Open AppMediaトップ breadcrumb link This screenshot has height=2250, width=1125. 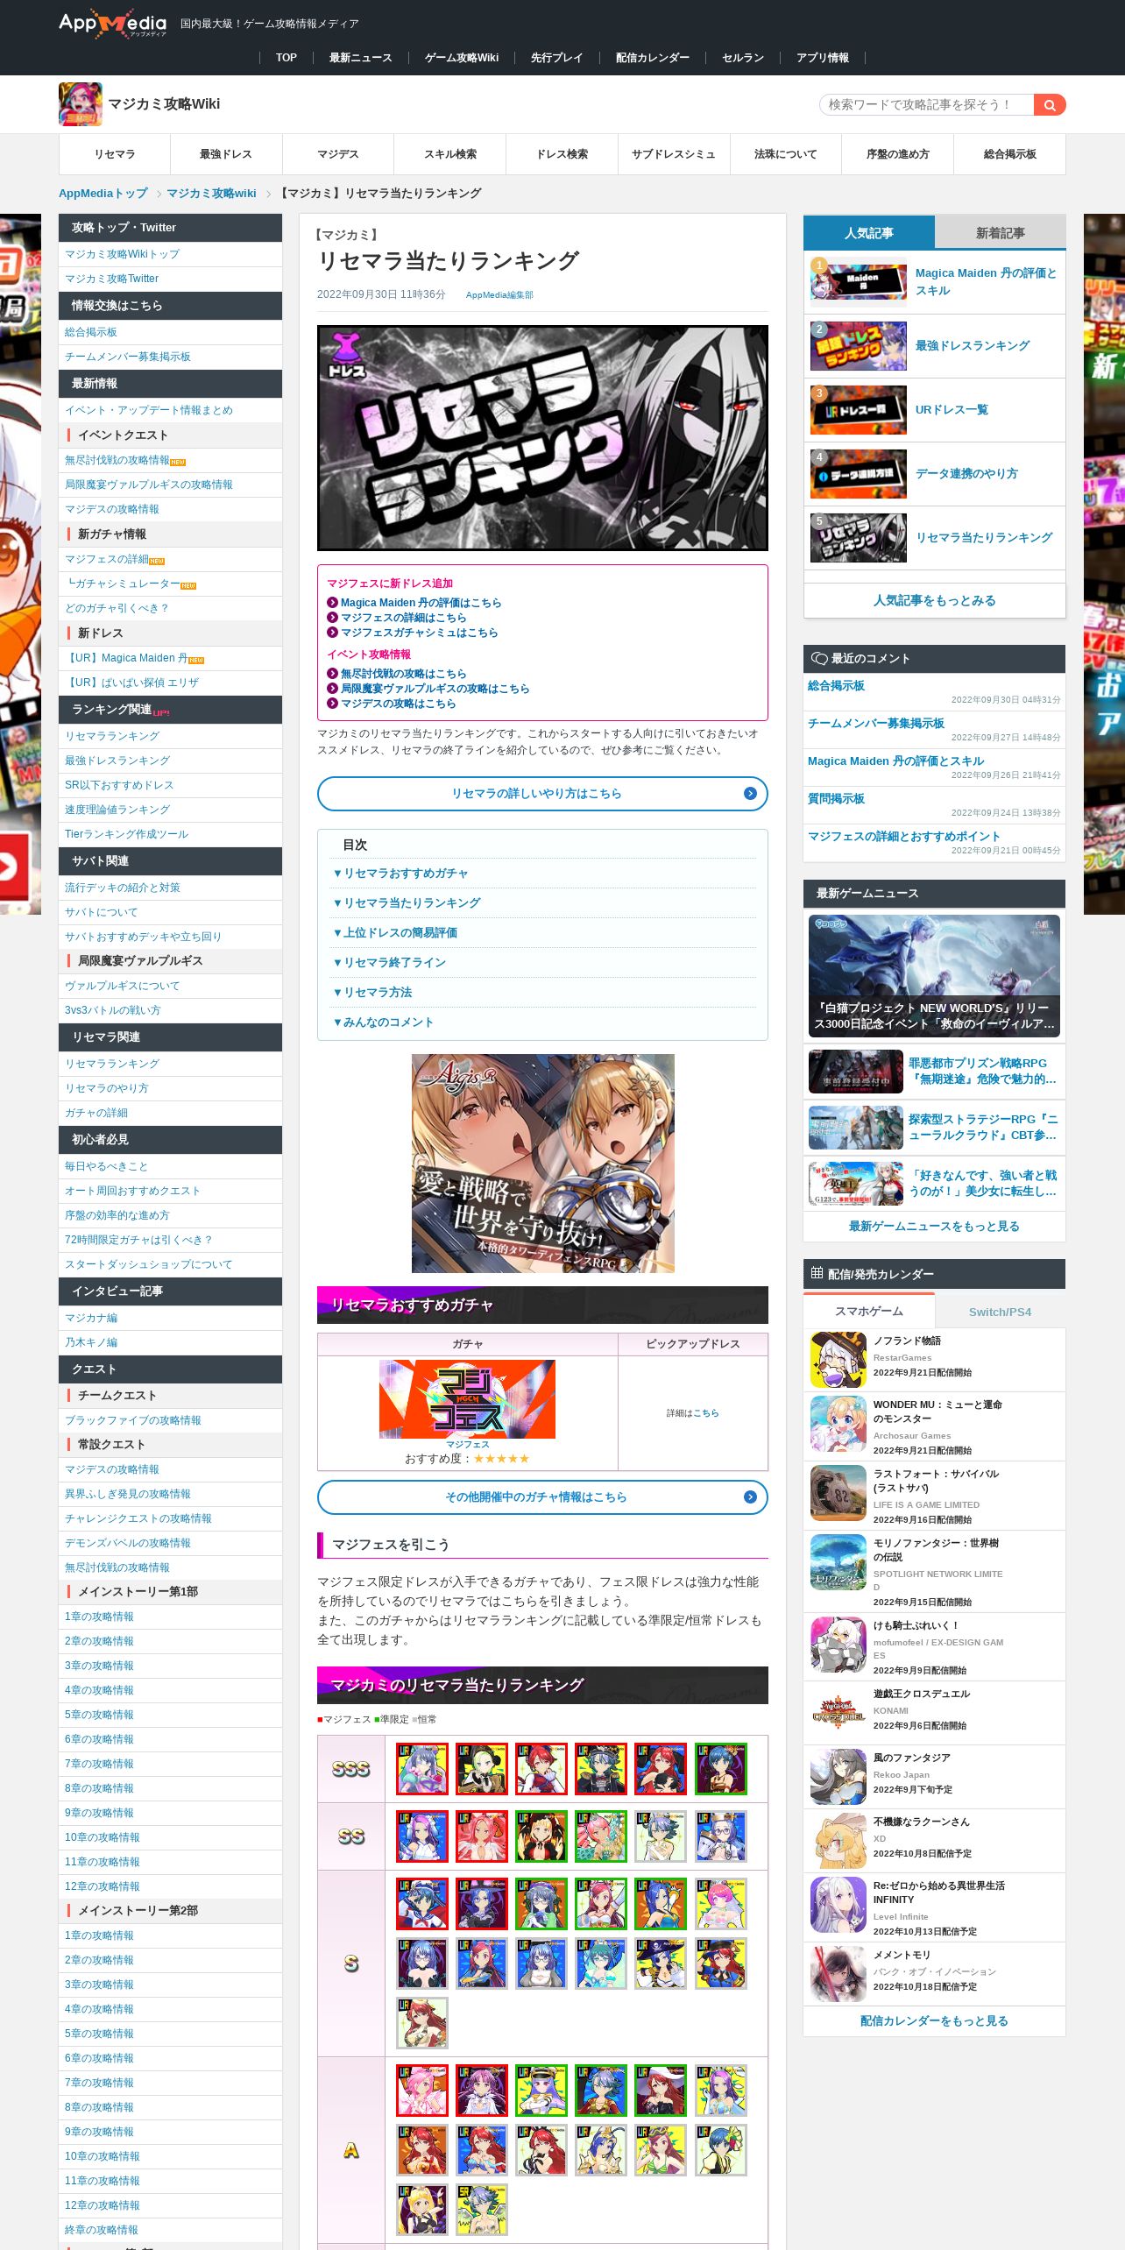(x=103, y=194)
